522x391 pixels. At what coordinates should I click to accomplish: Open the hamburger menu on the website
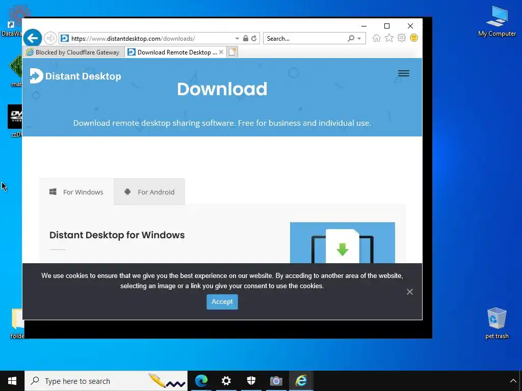404,73
